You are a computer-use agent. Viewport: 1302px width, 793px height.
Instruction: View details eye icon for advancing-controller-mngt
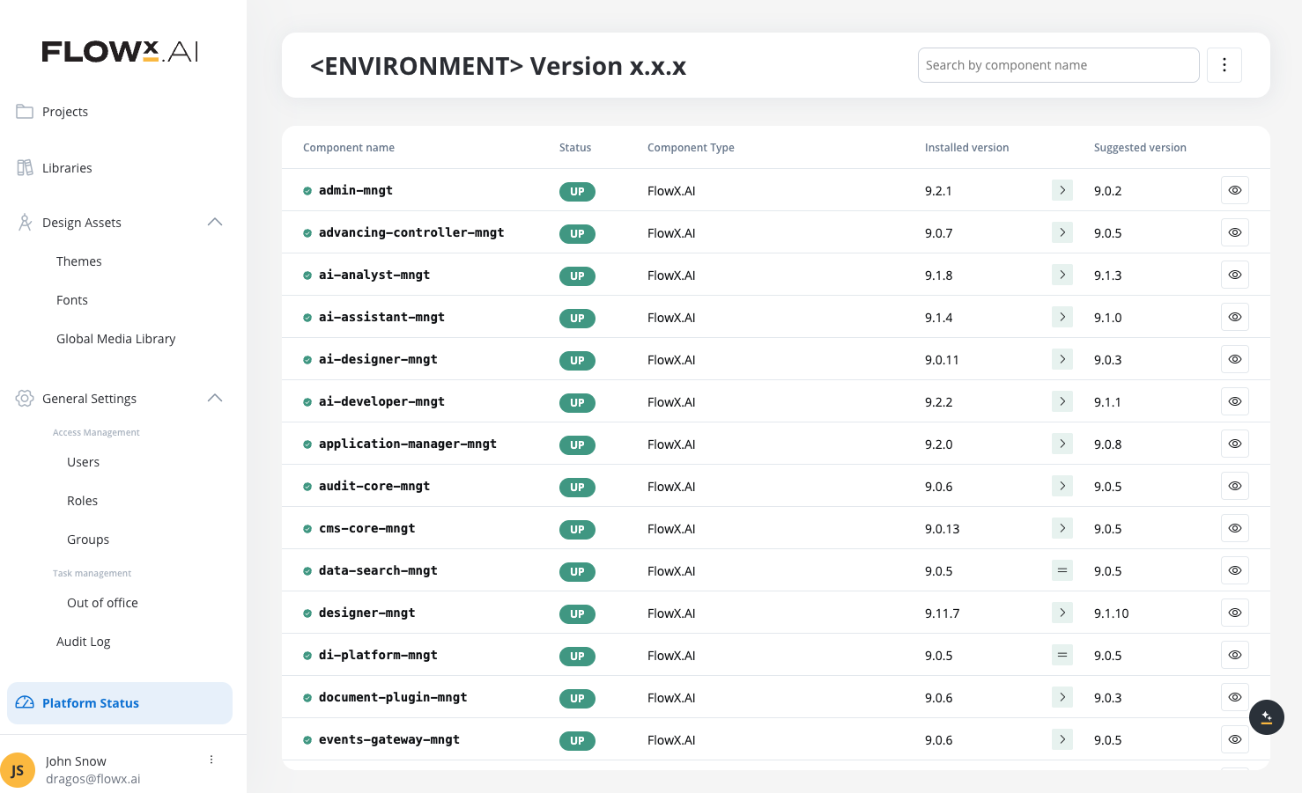[x=1235, y=232]
